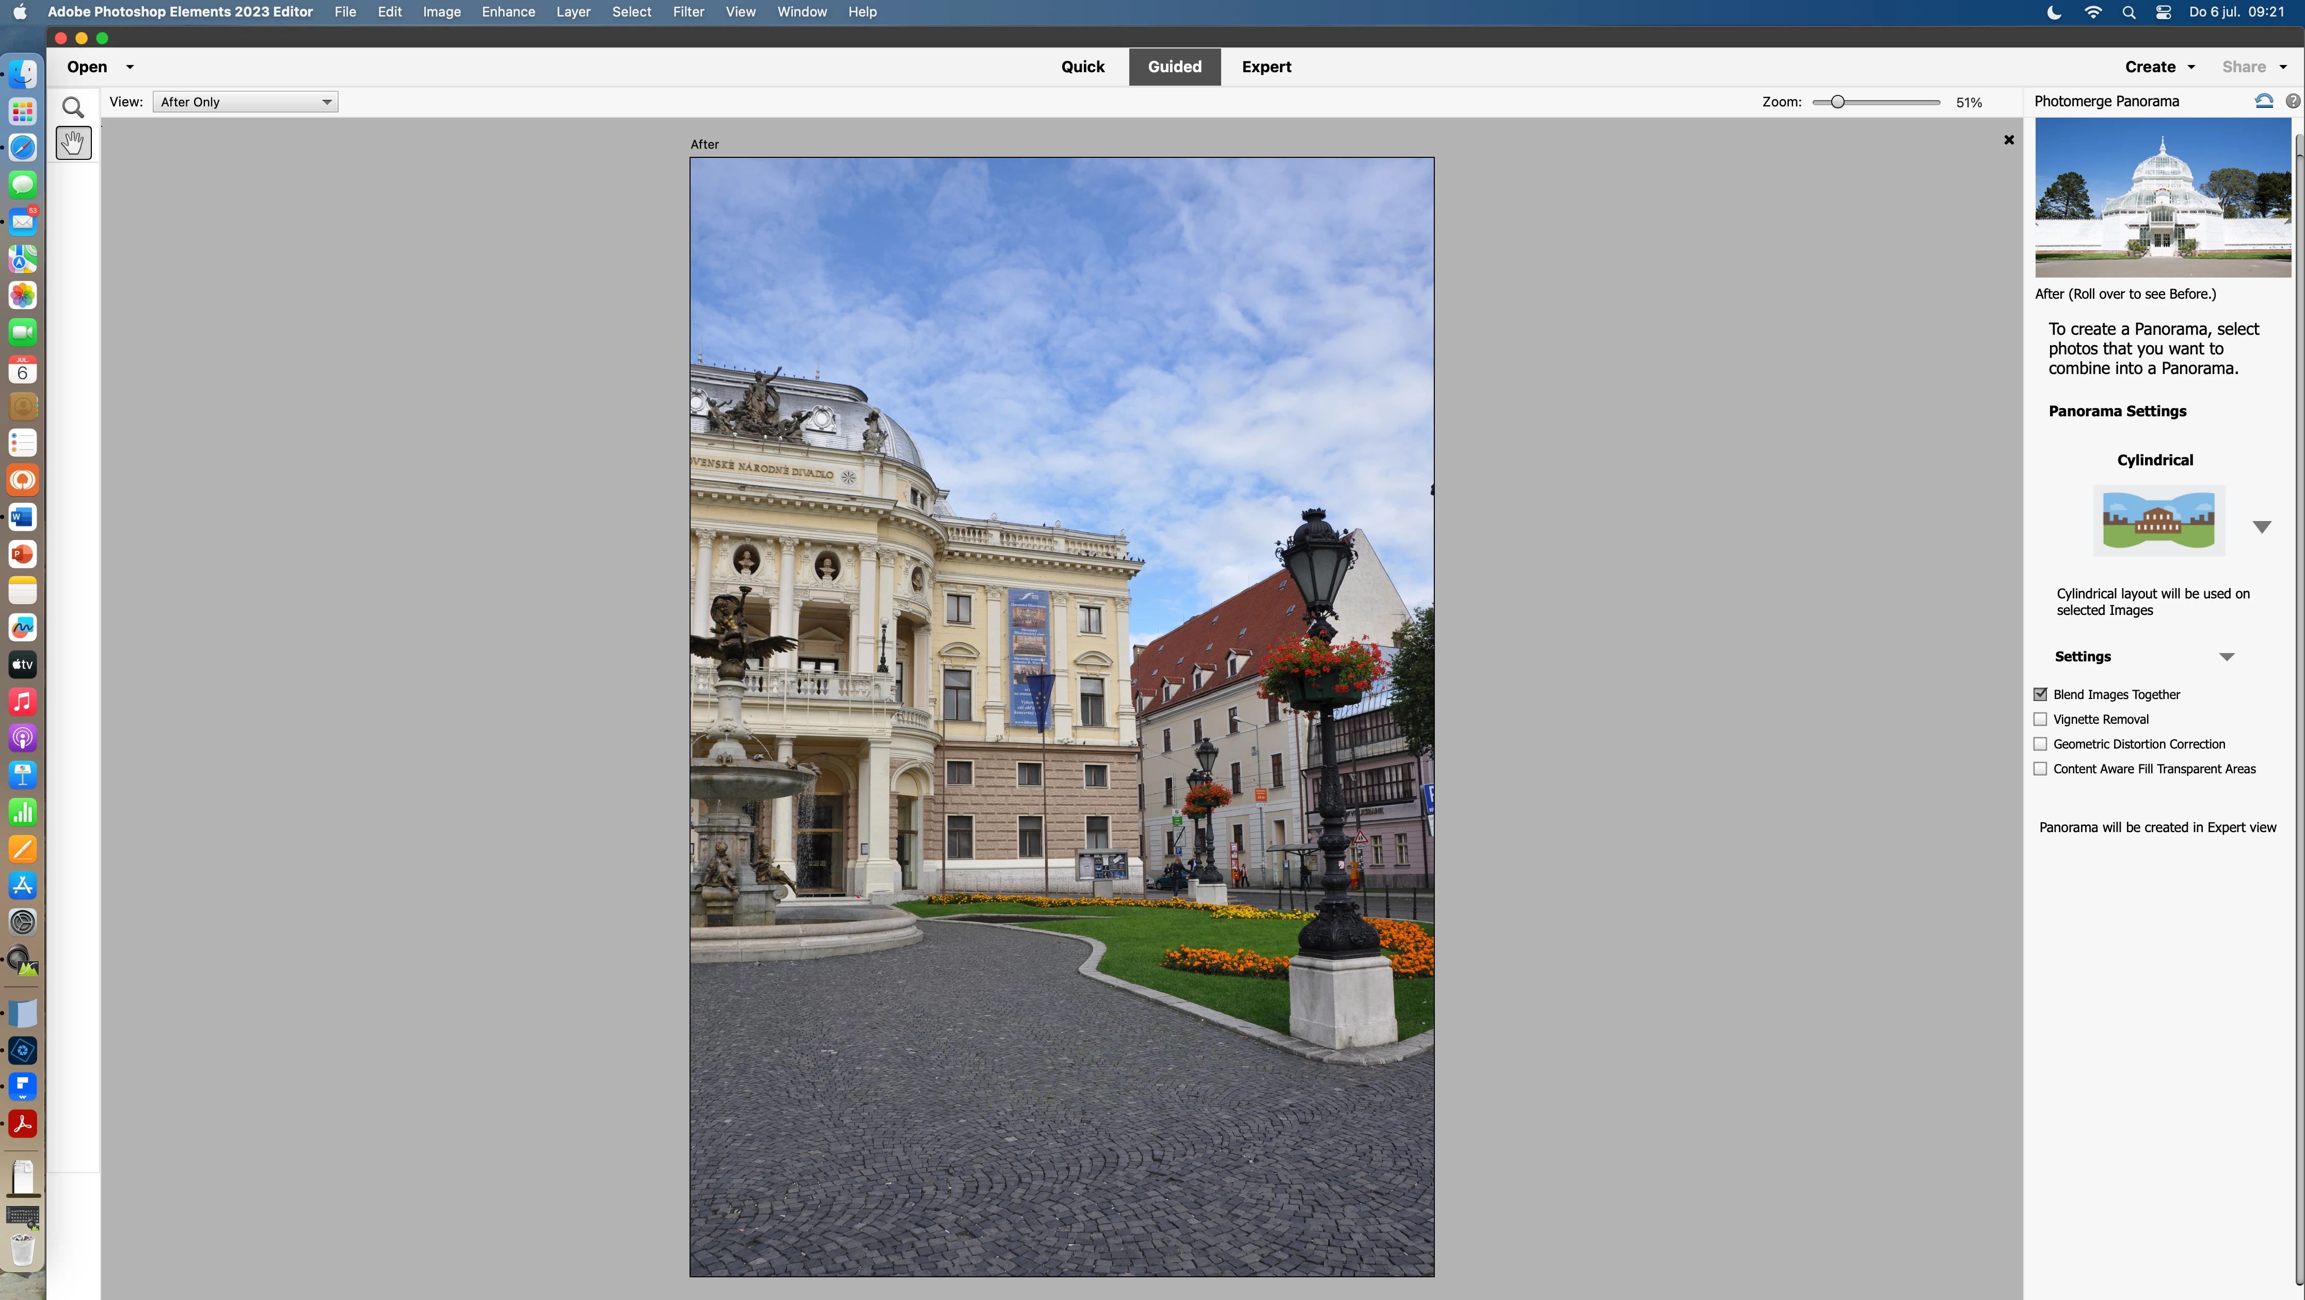Screen dimensions: 2305x1300
Task: Open Control Center in menu bar
Action: coord(2164,12)
